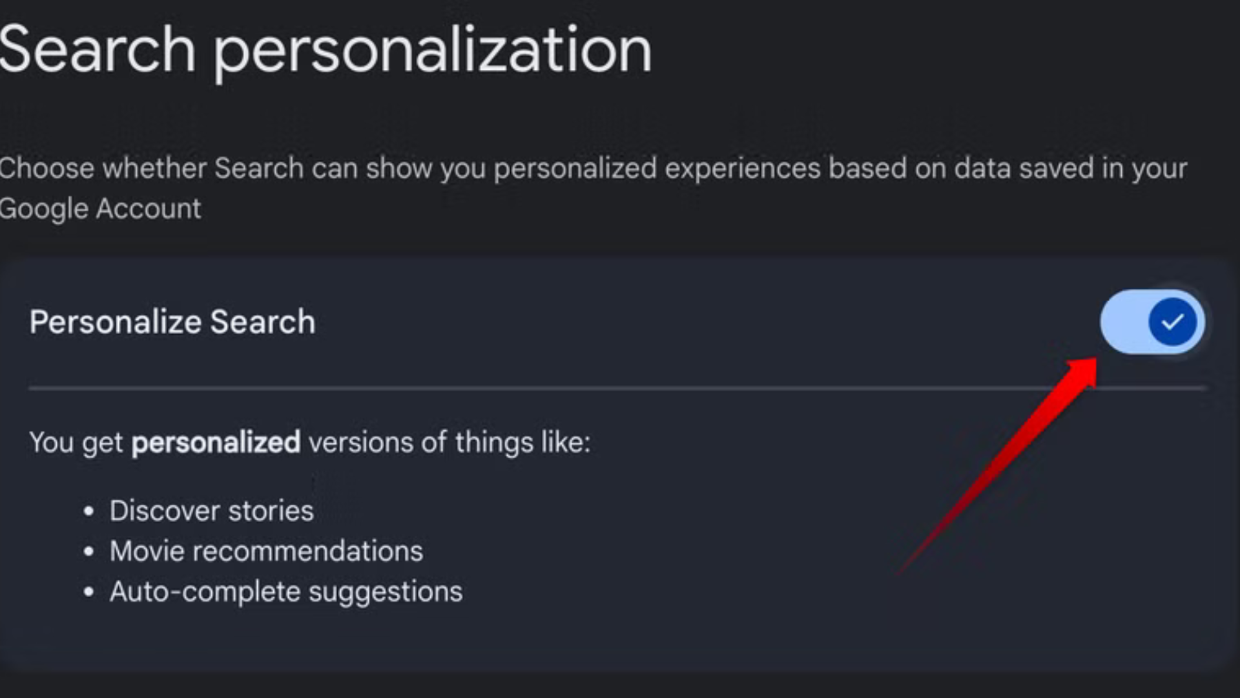The image size is (1240, 698).
Task: Click the phrase "personalized experiences" in the description
Action: 657,169
